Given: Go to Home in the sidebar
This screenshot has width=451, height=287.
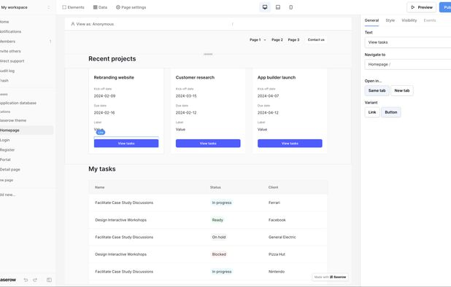Looking at the screenshot, I should (4, 22).
